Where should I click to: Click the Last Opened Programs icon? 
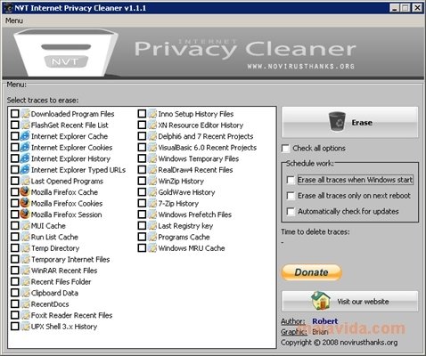(x=26, y=181)
